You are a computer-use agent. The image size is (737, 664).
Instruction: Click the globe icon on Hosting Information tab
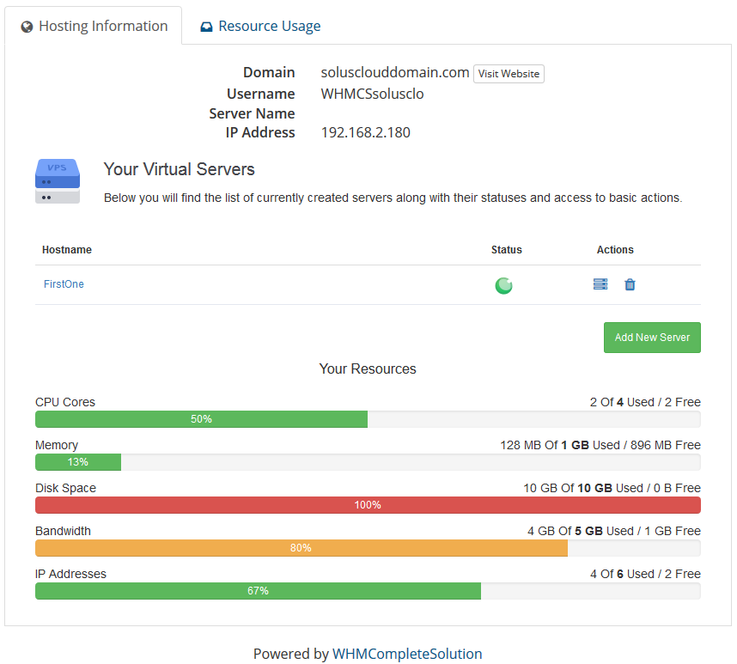pyautogui.click(x=27, y=27)
